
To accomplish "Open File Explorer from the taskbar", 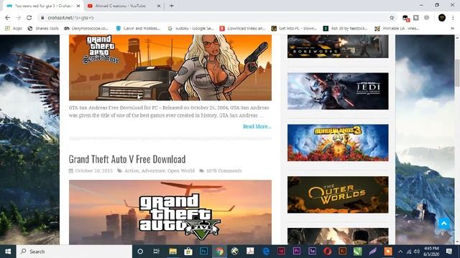I will pos(172,252).
